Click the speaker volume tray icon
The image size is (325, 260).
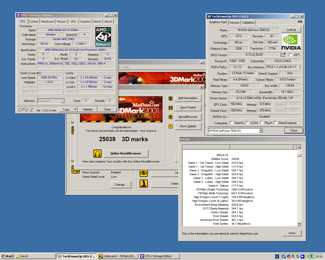click(293, 256)
